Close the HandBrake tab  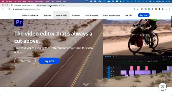tap(60, 5)
